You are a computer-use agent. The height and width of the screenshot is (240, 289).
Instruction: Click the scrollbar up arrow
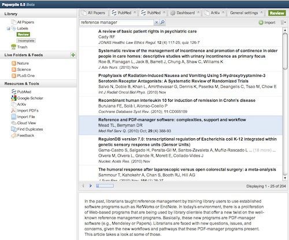285,30
